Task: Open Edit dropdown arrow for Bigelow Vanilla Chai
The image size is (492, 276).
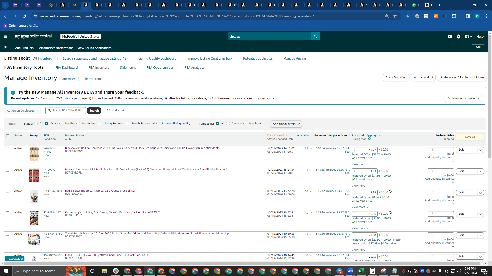Action: point(481,150)
